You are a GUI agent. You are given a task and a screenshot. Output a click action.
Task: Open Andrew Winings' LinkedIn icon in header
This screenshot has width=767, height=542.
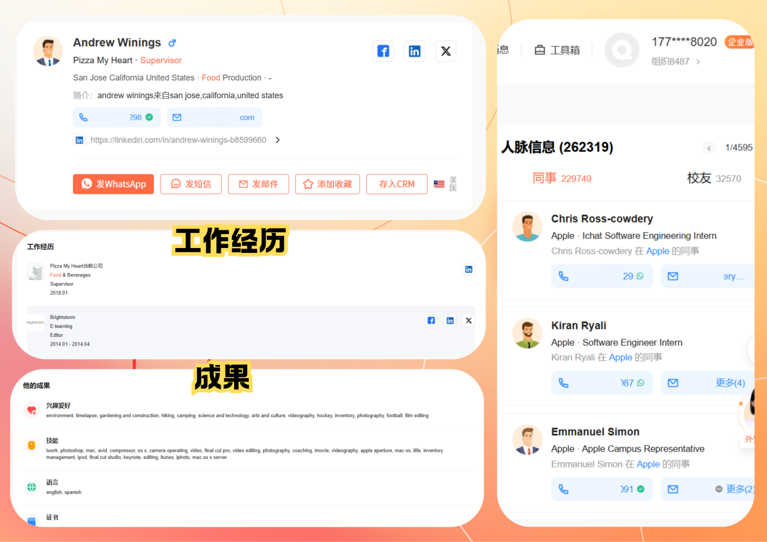coord(415,52)
